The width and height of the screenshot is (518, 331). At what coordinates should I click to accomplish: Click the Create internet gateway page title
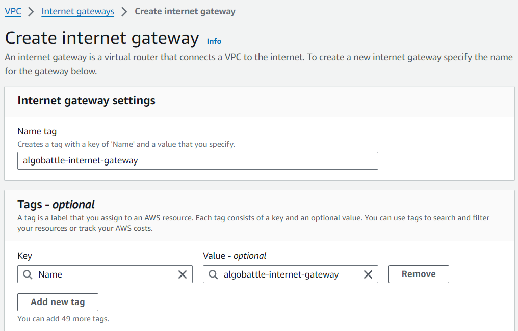[x=101, y=38]
